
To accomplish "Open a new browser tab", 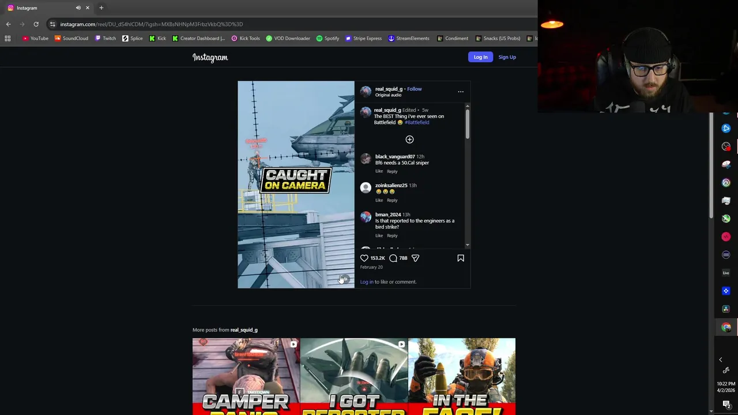I will click(x=101, y=7).
